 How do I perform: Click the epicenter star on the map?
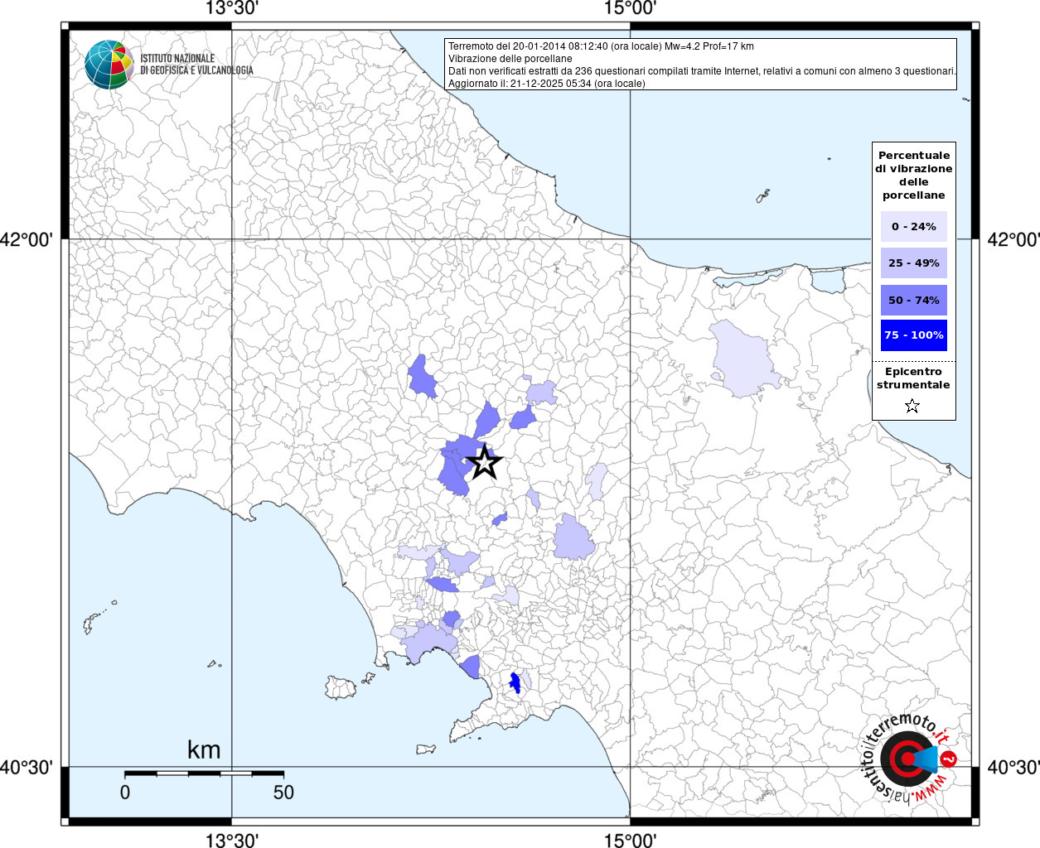(x=484, y=463)
